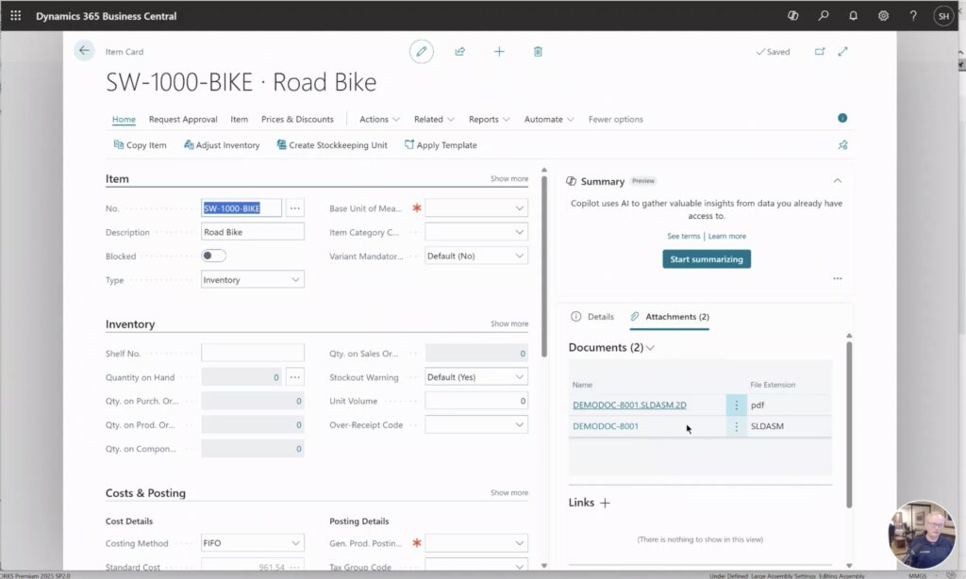Open the Learn more link

(x=727, y=236)
